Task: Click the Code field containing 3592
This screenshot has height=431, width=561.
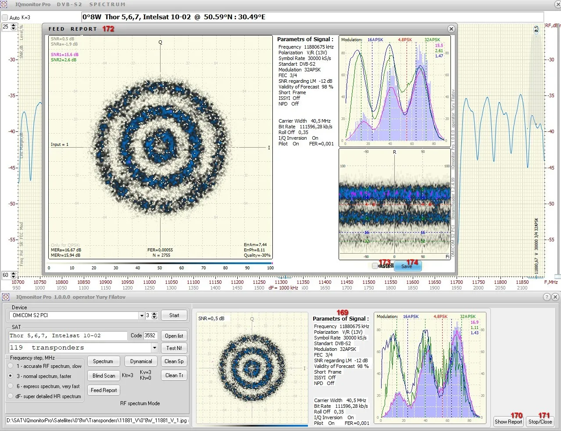Action: click(x=150, y=336)
